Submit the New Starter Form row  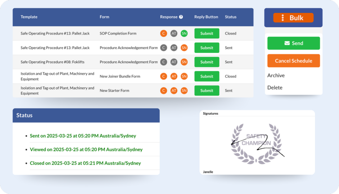(x=207, y=91)
